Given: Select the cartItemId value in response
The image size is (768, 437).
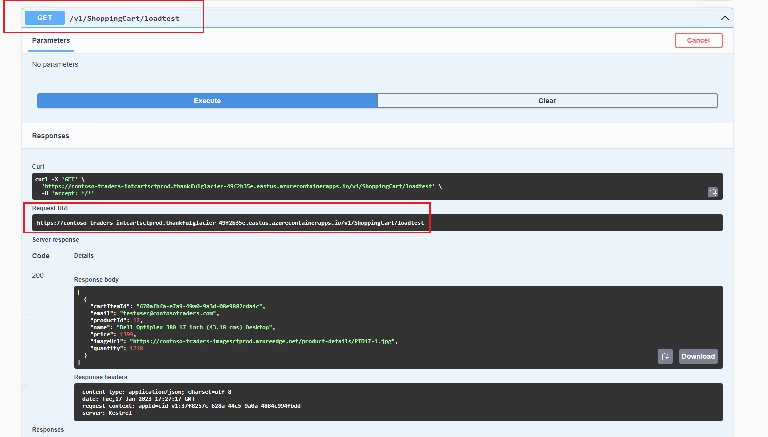Looking at the screenshot, I should coord(200,306).
